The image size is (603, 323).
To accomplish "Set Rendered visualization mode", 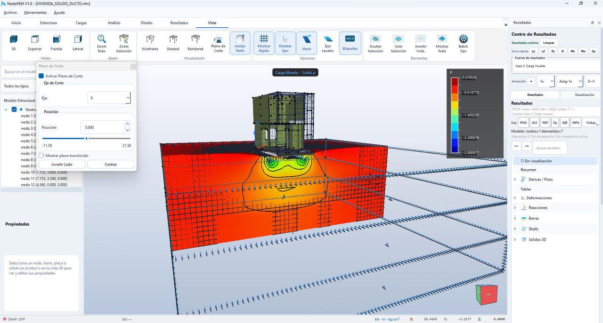I will [196, 42].
